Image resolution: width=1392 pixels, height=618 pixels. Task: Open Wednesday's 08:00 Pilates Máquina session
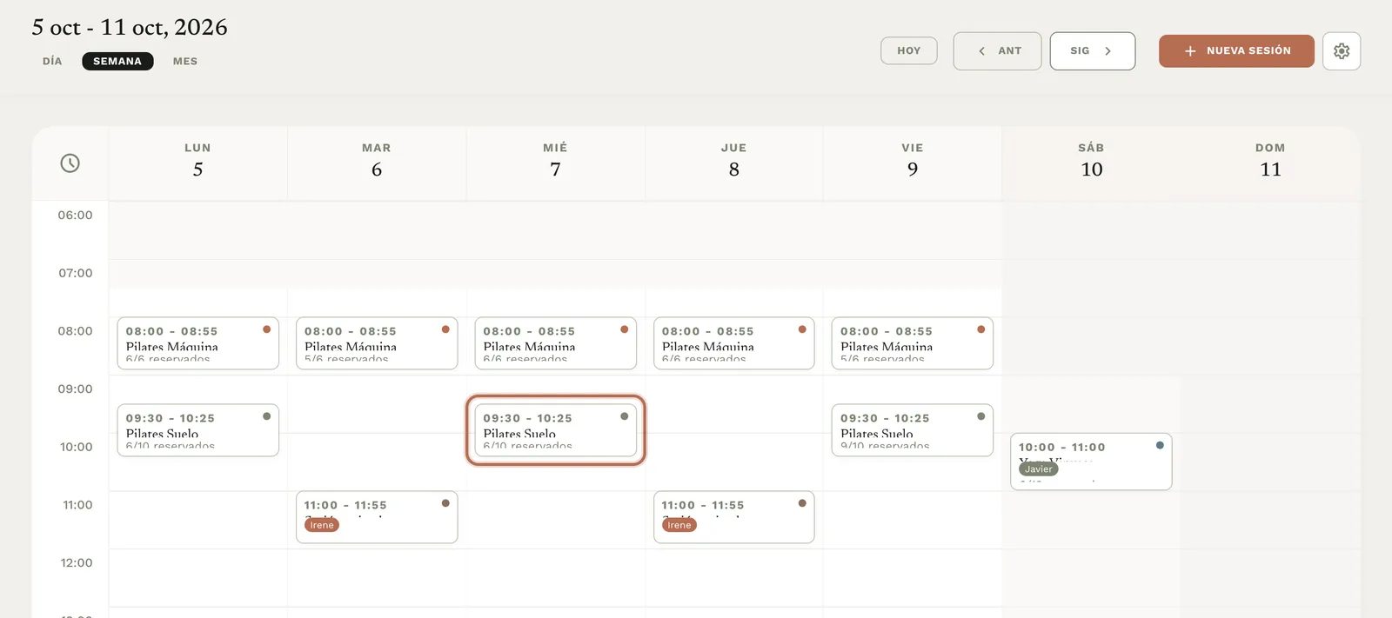click(556, 343)
